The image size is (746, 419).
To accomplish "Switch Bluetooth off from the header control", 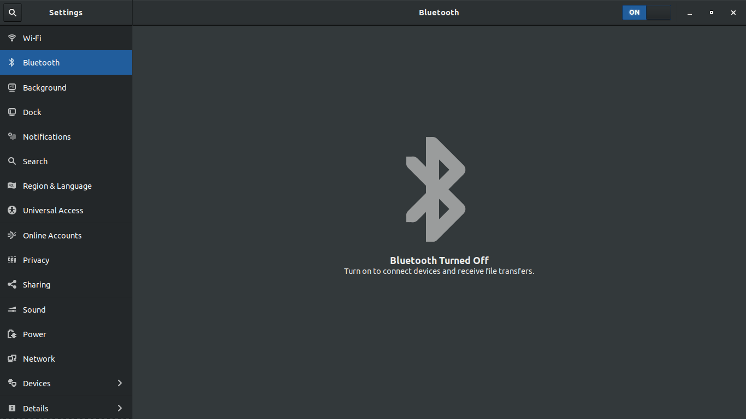I will [647, 12].
